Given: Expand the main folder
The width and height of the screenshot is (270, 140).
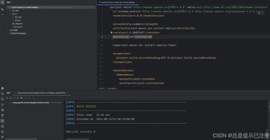Looking at the screenshot, I should pyautogui.click(x=13, y=17).
